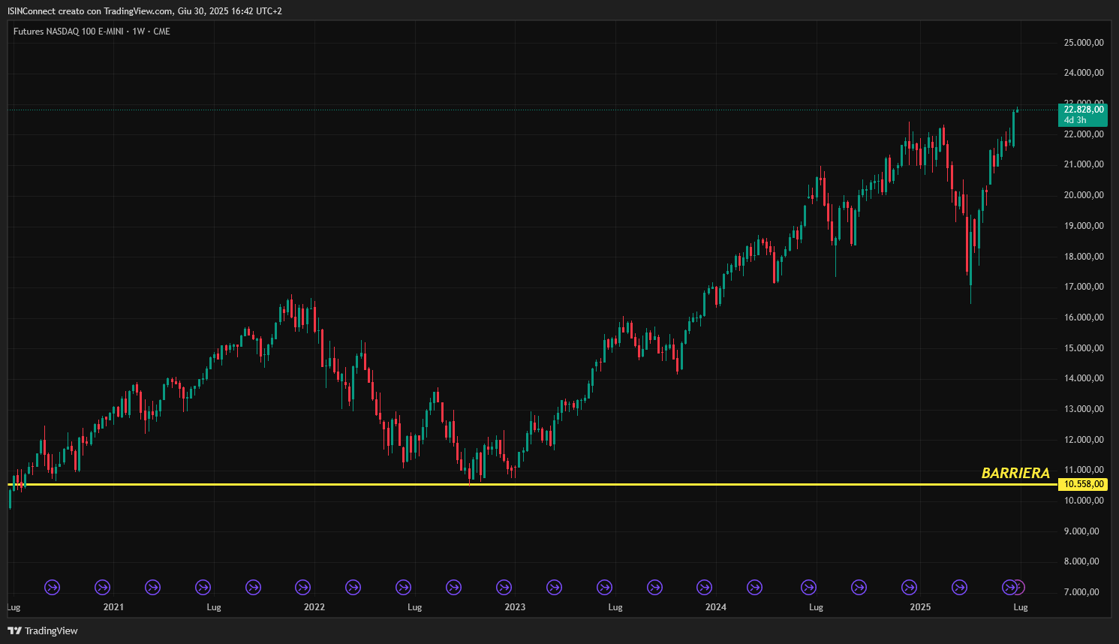Click the 13.000,00 price axis label
Screen dimensions: 1119x644
[1084, 409]
